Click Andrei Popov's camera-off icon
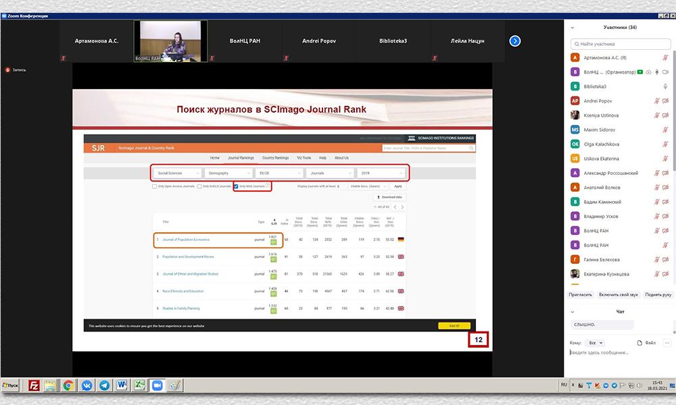The height and width of the screenshot is (405, 676). pos(665,101)
